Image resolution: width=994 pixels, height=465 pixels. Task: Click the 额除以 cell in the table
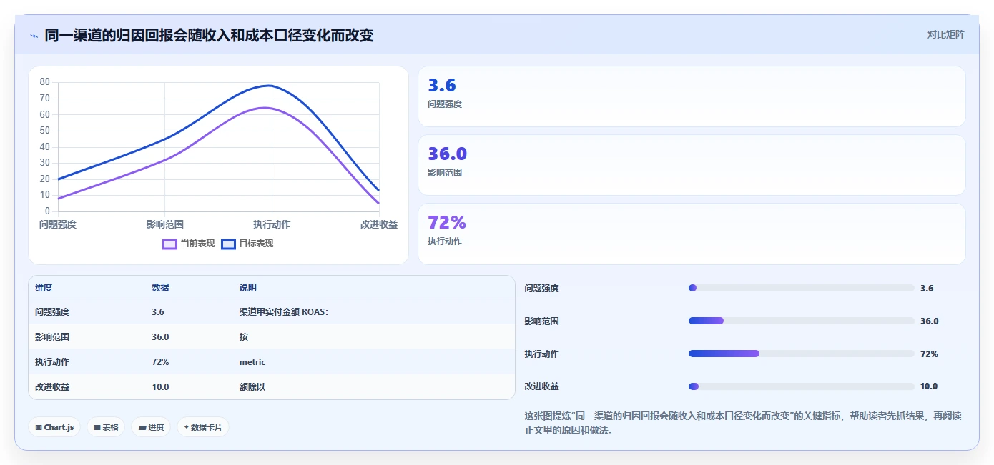tap(252, 387)
